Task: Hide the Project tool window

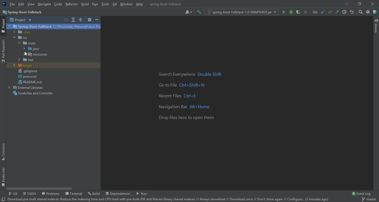Action: 97,20
